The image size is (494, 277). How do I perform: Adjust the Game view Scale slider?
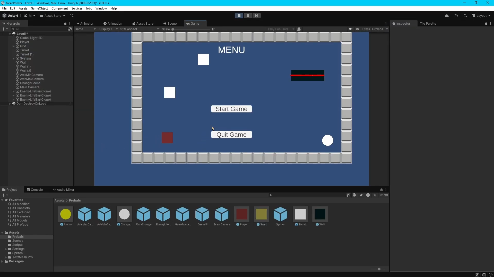173,29
